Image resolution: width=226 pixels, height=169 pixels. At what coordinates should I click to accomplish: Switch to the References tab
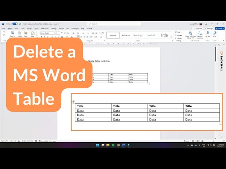45,29
